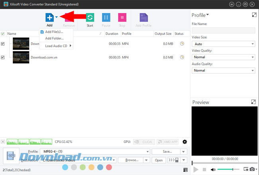Play the preview video
This screenshot has height=175, width=259.
pyautogui.click(x=196, y=169)
